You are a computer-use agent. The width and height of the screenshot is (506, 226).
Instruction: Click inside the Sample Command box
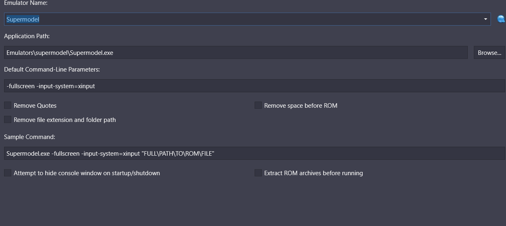coord(254,153)
